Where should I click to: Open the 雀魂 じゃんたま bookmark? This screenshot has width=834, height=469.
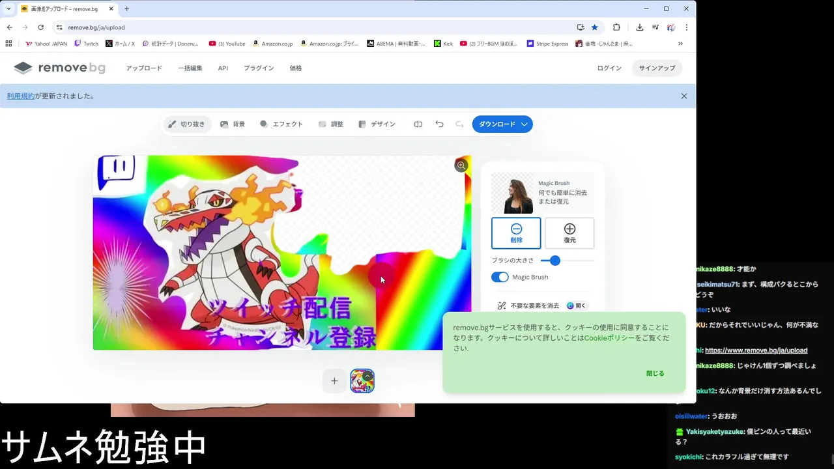click(x=604, y=44)
